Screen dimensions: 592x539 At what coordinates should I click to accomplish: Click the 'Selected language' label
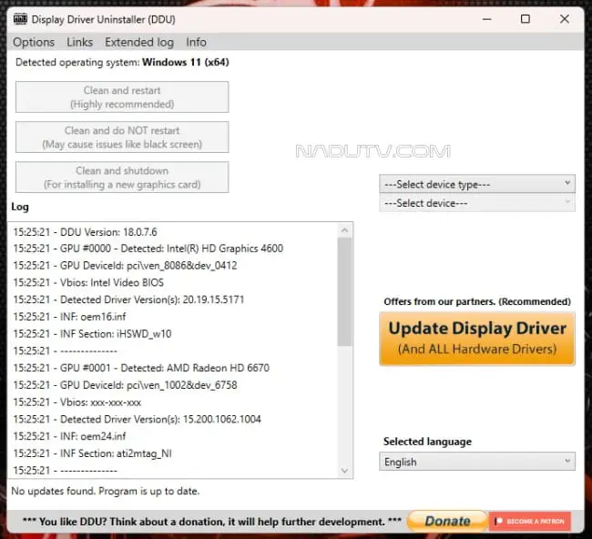click(x=427, y=442)
